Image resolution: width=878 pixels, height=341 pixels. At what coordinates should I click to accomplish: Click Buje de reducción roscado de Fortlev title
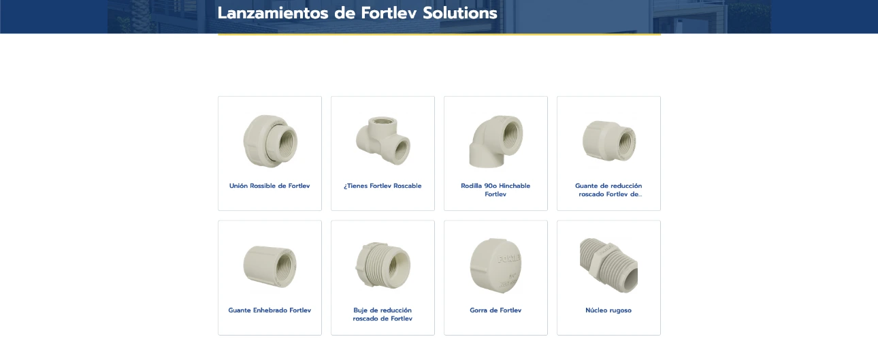[383, 314]
